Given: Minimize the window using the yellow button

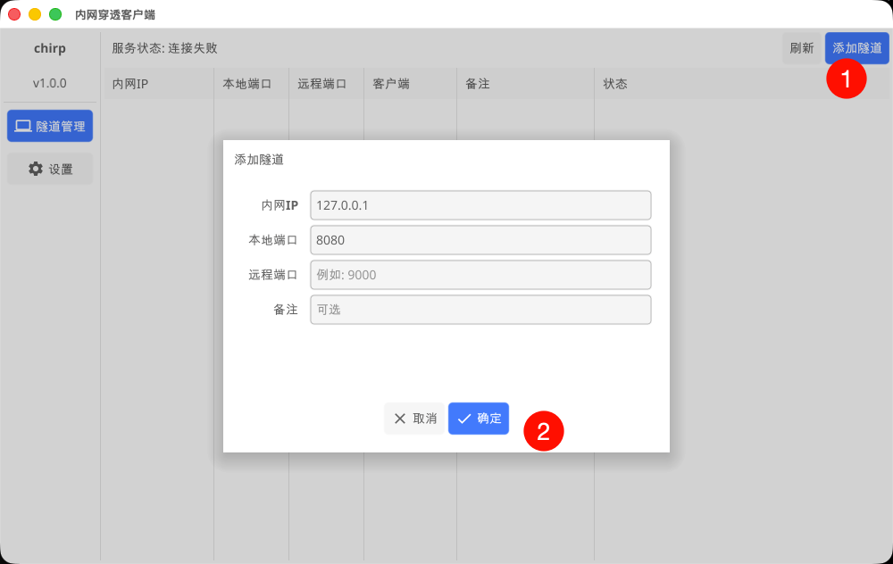Looking at the screenshot, I should [x=35, y=14].
